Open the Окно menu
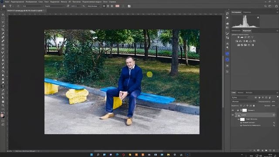Screen dimensions: 279x157 pos(105,2)
